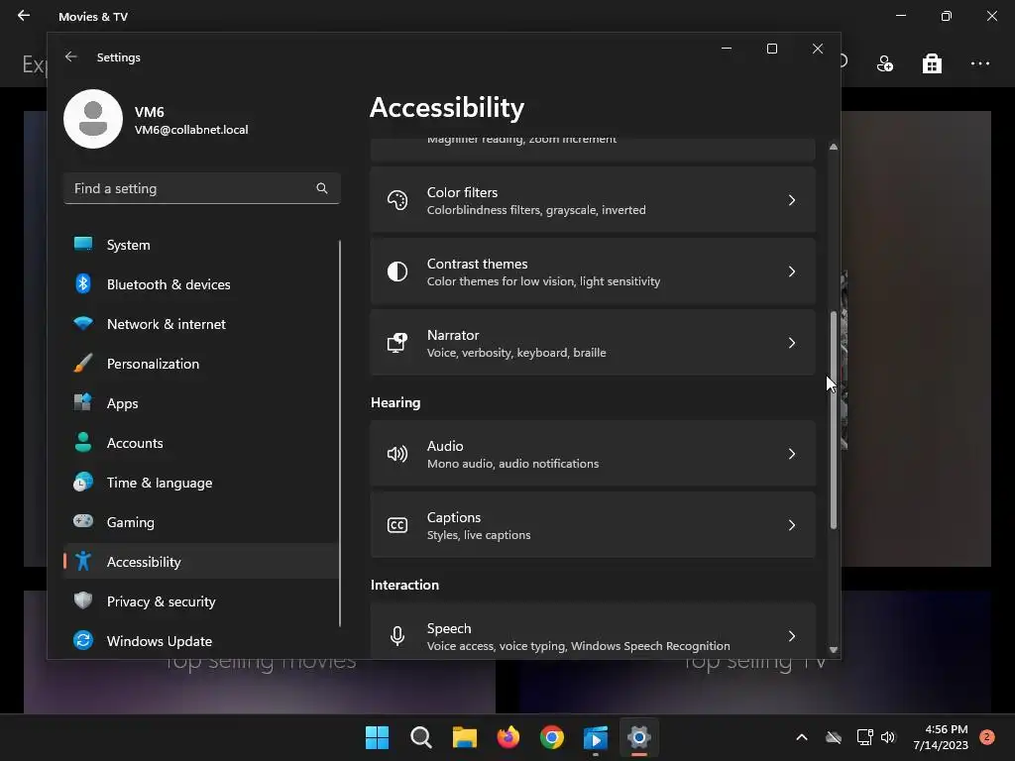
Task: Click the Captions CC icon
Action: [397, 525]
